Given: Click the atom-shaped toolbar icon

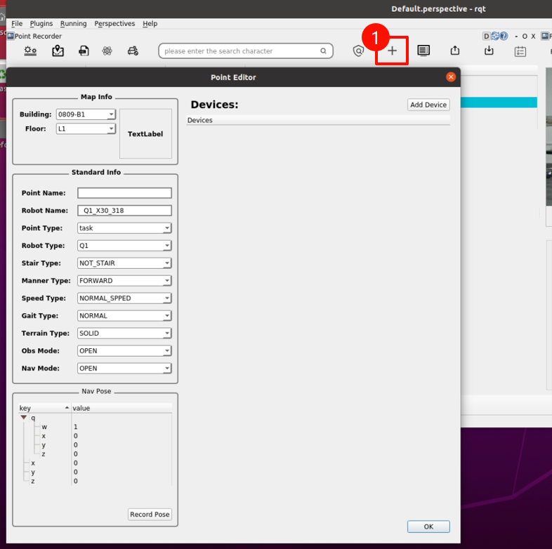Looking at the screenshot, I should 107,51.
